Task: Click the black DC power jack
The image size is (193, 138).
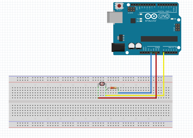Action: (x=118, y=47)
